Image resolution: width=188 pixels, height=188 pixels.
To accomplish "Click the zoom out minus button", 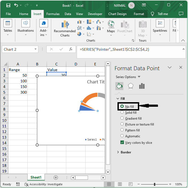I will click(x=139, y=184).
